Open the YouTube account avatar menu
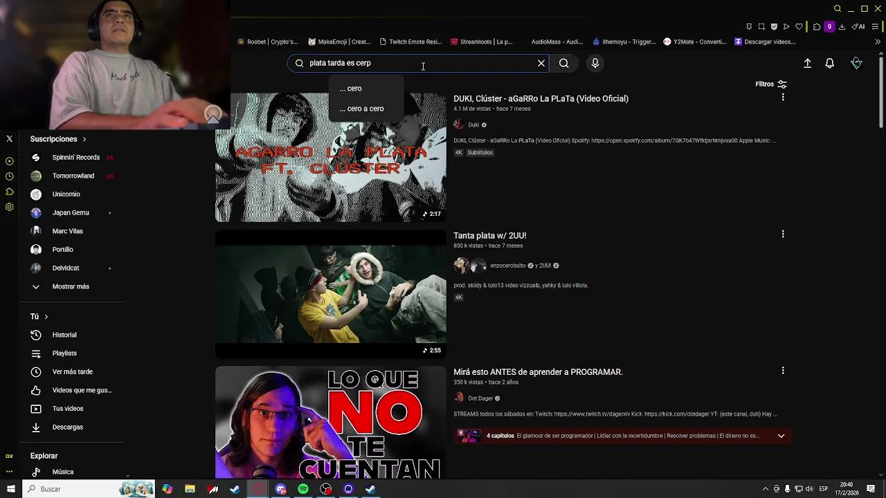The width and height of the screenshot is (886, 498). (x=856, y=63)
